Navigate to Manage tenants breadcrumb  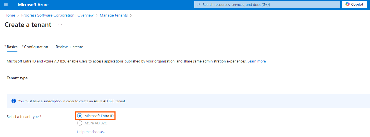(x=114, y=15)
